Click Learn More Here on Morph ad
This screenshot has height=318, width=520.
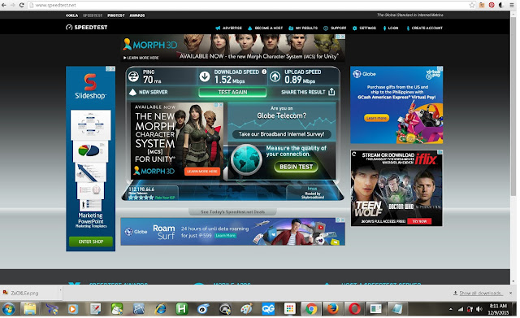point(202,172)
